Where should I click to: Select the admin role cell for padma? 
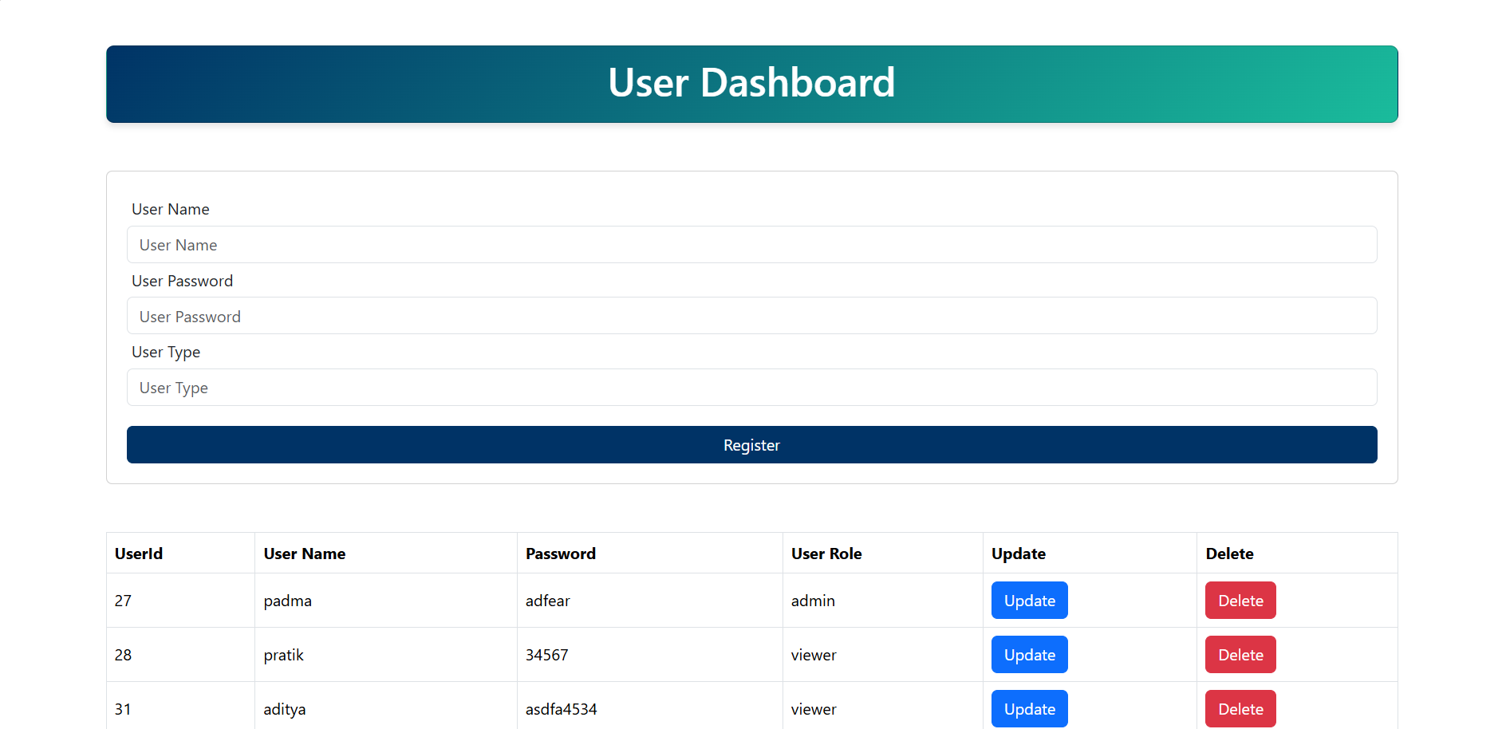coord(813,601)
